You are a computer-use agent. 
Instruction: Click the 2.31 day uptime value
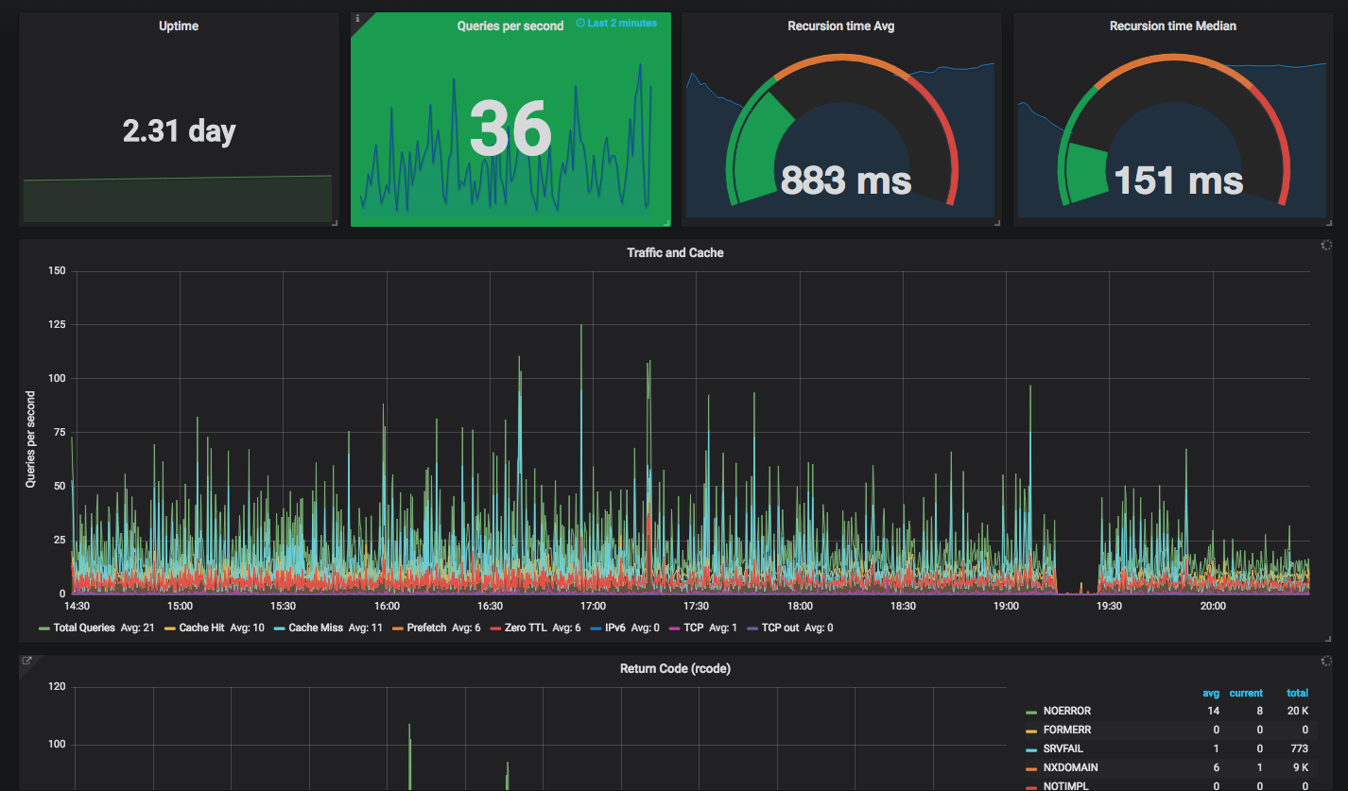coord(179,130)
